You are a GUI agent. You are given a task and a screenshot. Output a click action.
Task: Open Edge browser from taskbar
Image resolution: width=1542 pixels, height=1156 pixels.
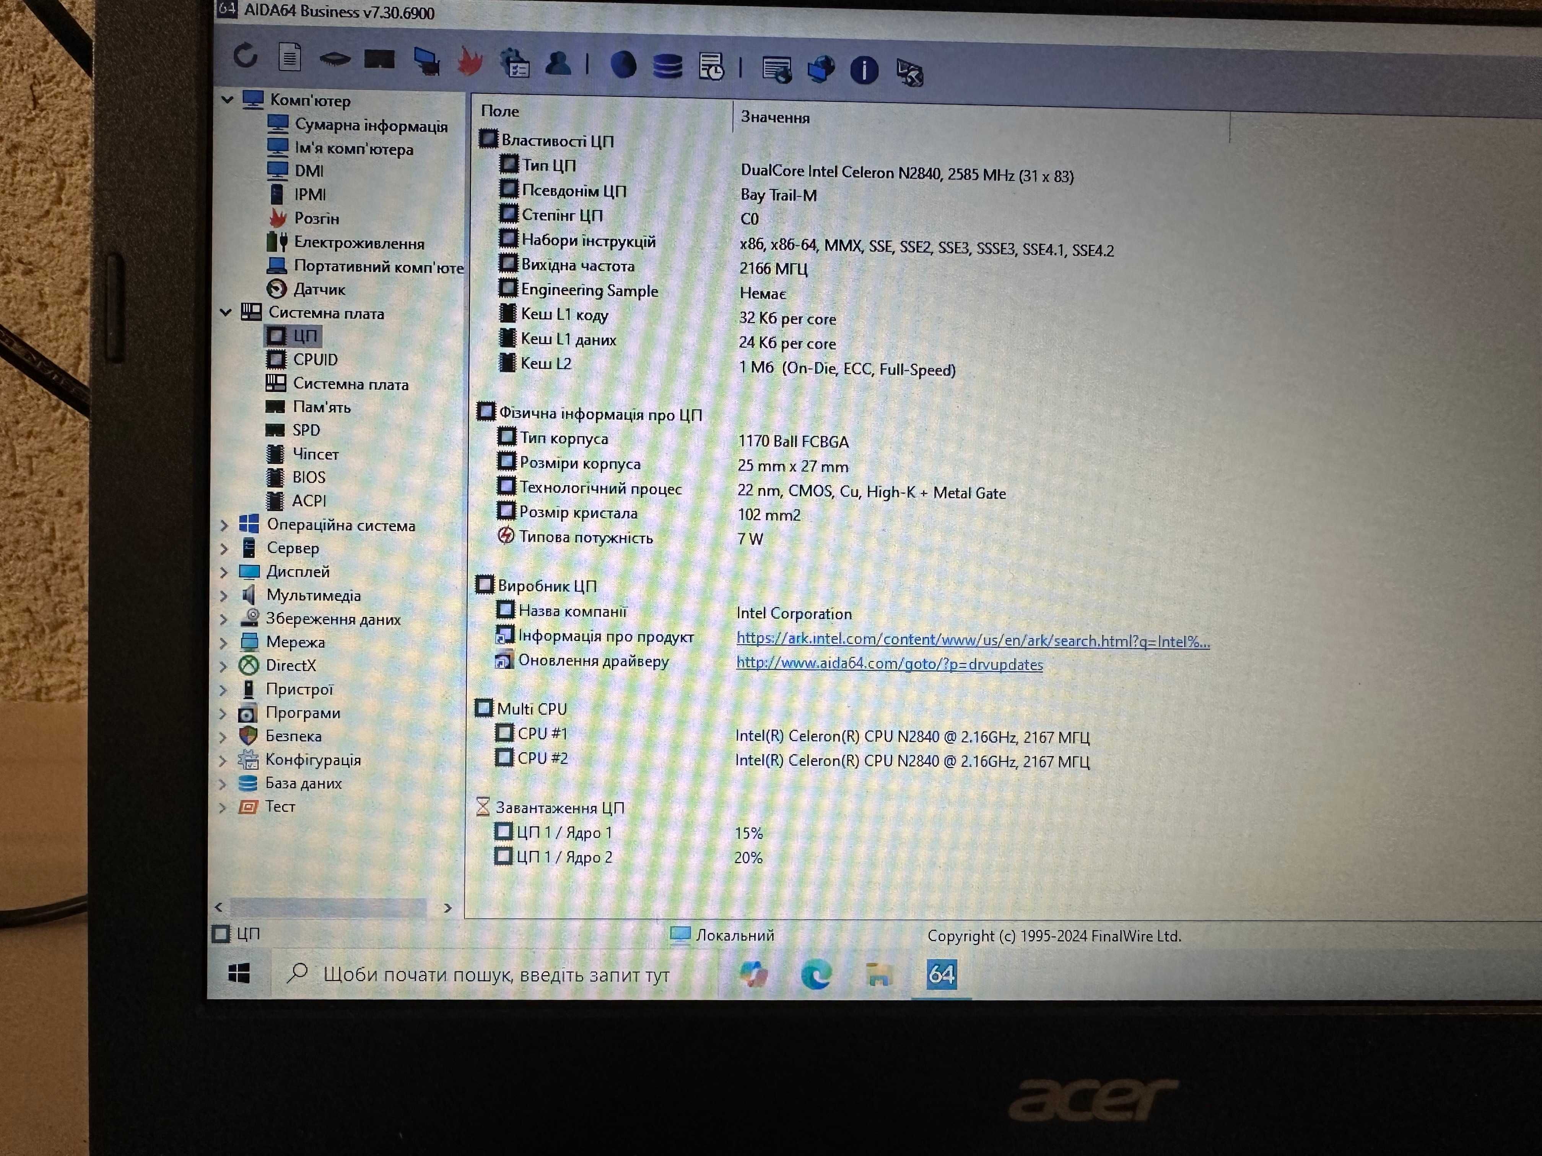pyautogui.click(x=816, y=974)
